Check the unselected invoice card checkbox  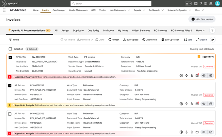10,114
